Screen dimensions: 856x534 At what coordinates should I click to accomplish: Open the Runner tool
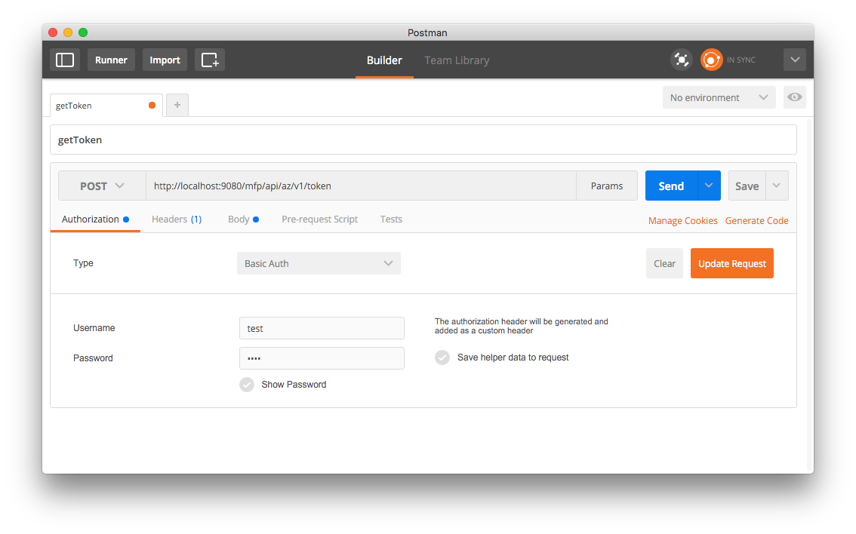point(111,60)
